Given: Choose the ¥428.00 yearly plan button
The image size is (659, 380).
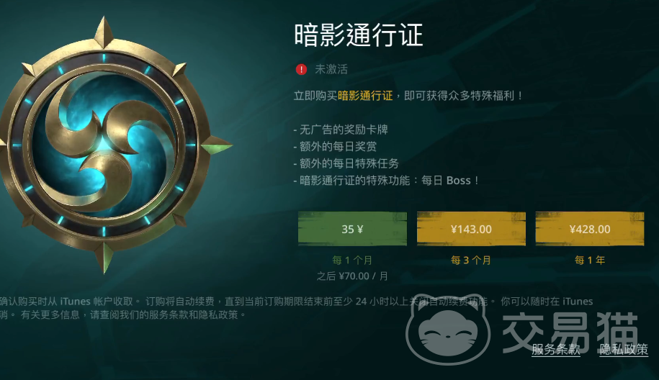Looking at the screenshot, I should click(590, 229).
